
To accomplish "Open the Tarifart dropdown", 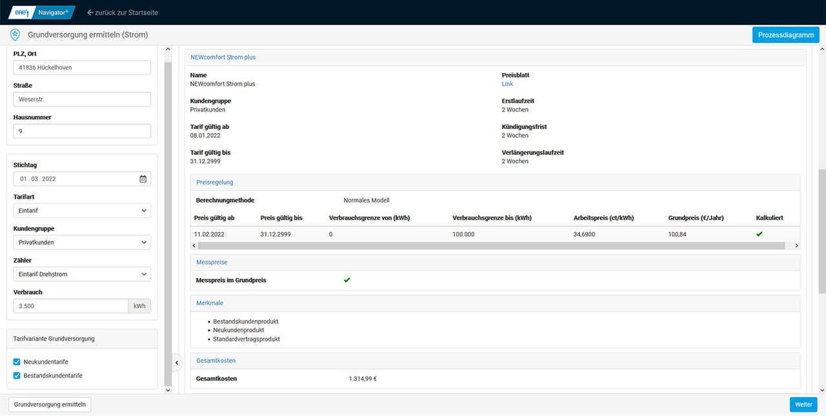I will click(82, 210).
